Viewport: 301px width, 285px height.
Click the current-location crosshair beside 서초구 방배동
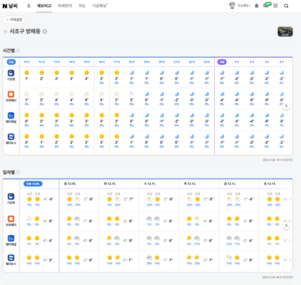(x=45, y=32)
